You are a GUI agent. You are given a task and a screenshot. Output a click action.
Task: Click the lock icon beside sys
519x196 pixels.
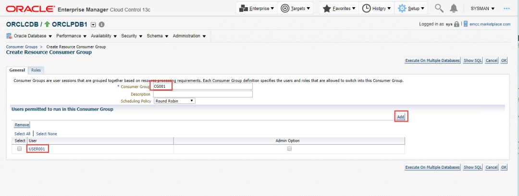click(x=457, y=24)
